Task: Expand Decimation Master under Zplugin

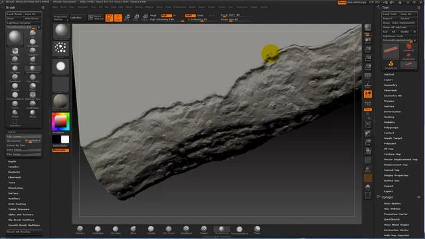Action: 396,230
